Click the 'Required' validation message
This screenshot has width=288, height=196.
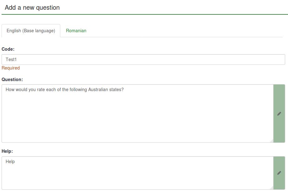click(x=11, y=68)
